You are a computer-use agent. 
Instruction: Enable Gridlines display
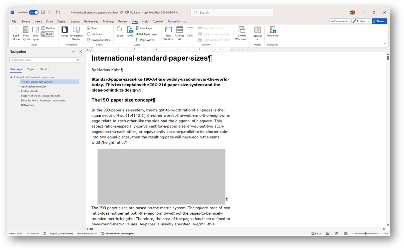pos(89,34)
